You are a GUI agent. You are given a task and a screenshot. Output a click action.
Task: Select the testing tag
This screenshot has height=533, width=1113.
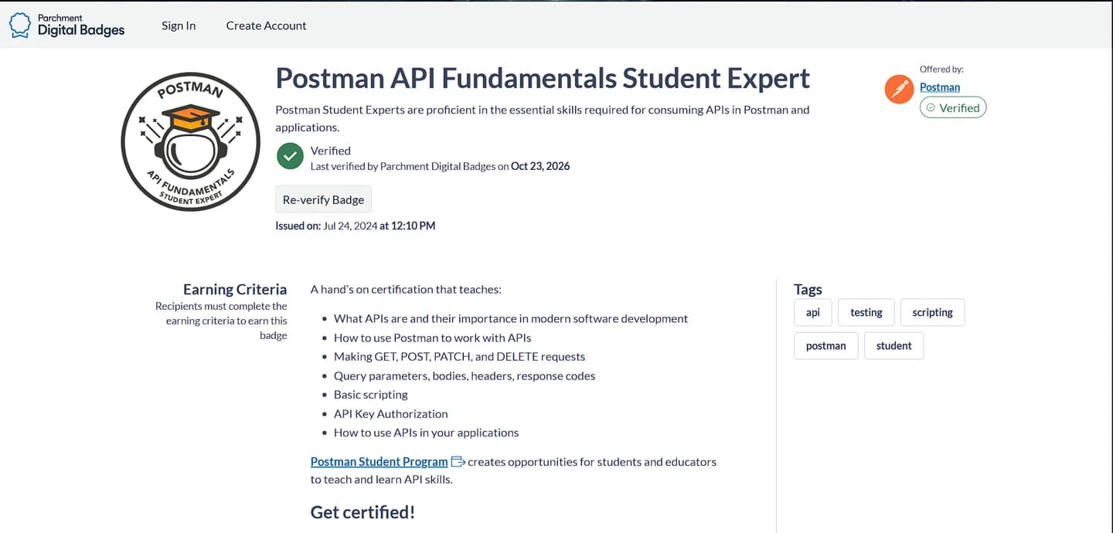pyautogui.click(x=866, y=313)
